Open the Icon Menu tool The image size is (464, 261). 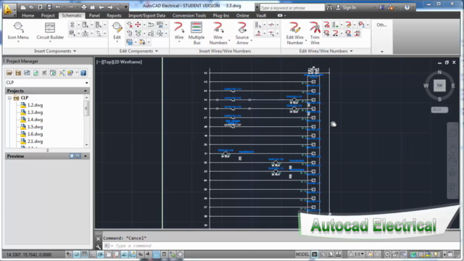[18, 30]
